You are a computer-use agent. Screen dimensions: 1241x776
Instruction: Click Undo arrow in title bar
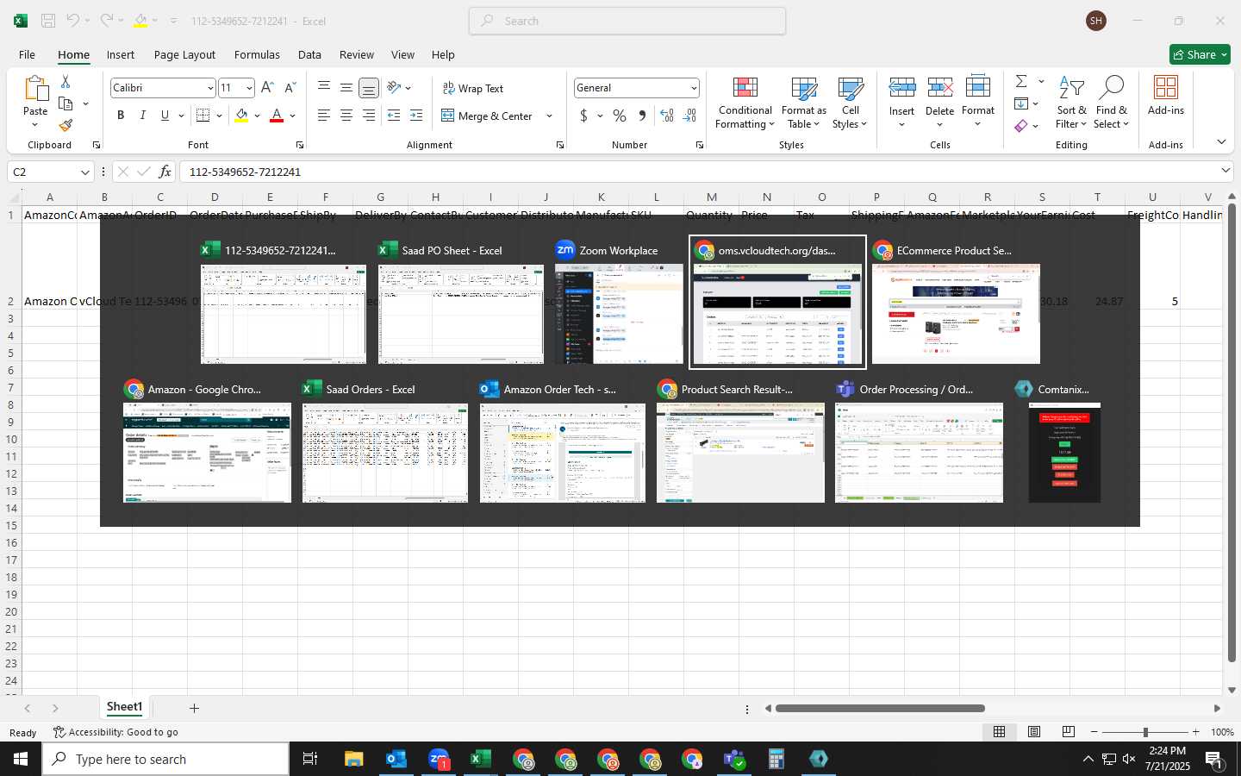pyautogui.click(x=73, y=21)
